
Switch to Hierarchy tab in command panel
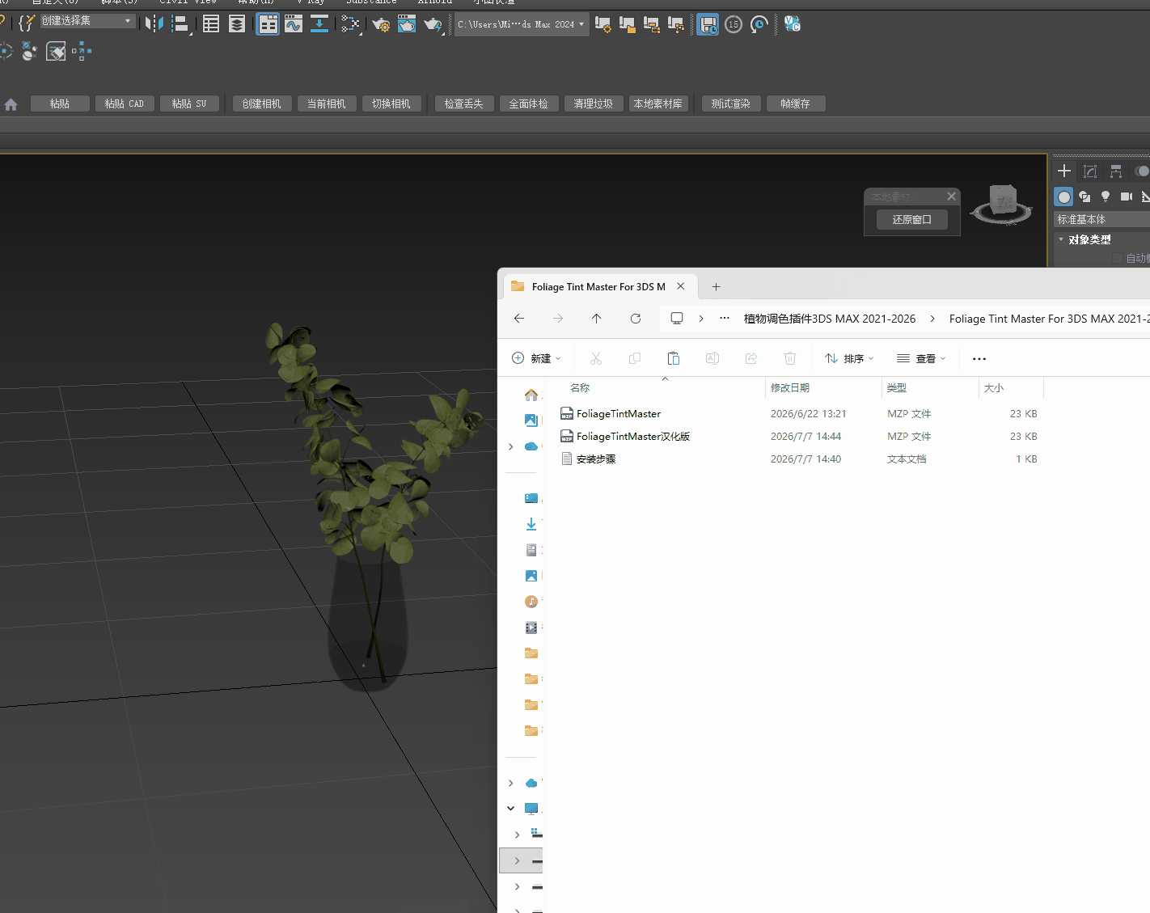click(x=1116, y=171)
